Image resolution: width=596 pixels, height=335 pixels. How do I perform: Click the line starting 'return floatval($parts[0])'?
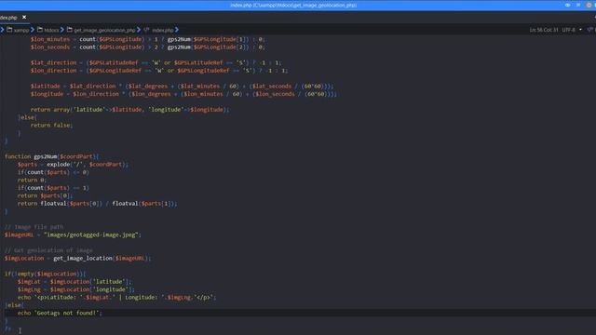coord(97,204)
